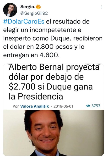The width and height of the screenshot is (107, 157).
Task: Click the word "Presidencia" in the headline
Action: point(40,96)
